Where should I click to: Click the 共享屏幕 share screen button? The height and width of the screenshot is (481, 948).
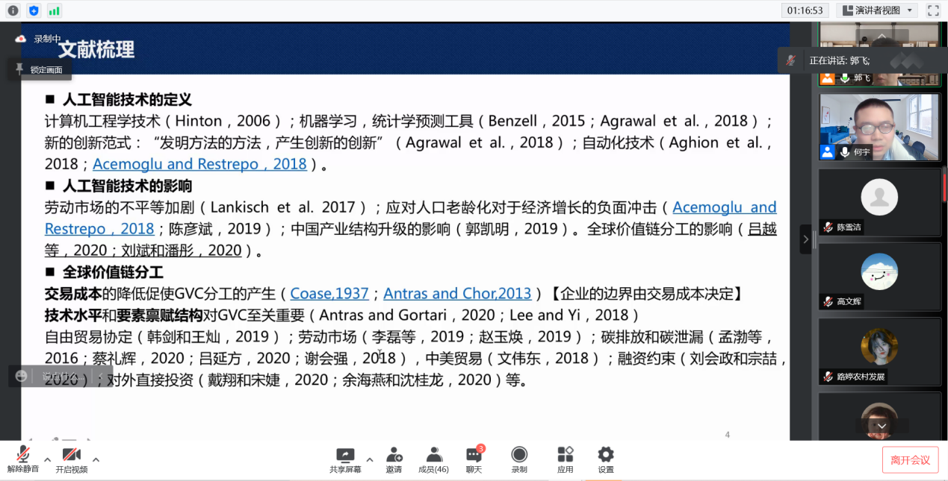345,459
